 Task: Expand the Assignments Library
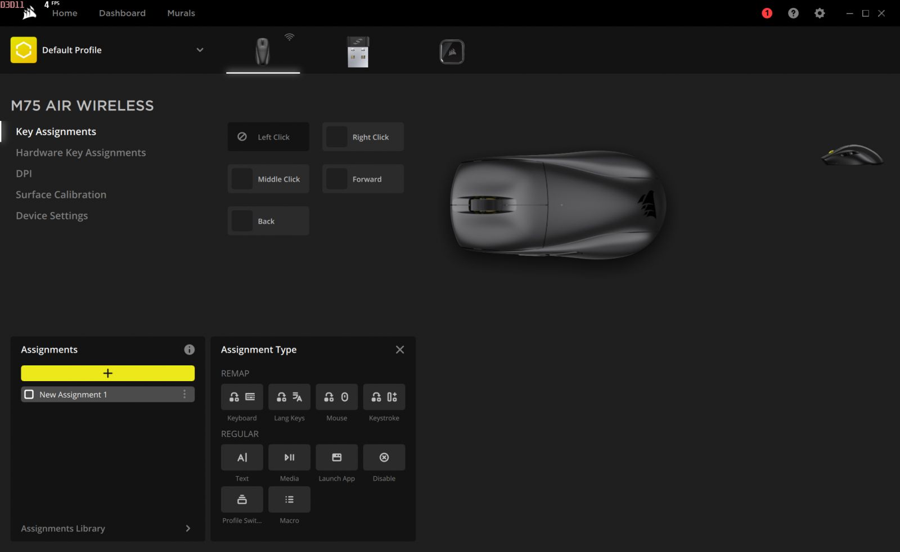coord(107,528)
